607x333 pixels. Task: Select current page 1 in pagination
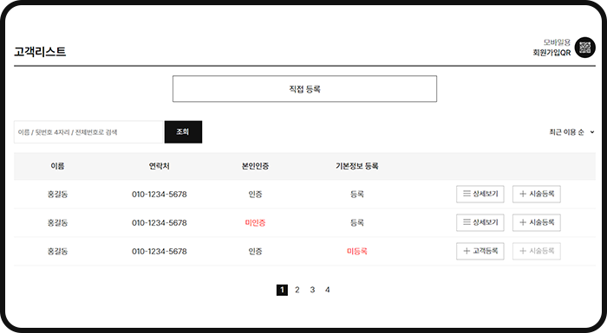point(282,290)
